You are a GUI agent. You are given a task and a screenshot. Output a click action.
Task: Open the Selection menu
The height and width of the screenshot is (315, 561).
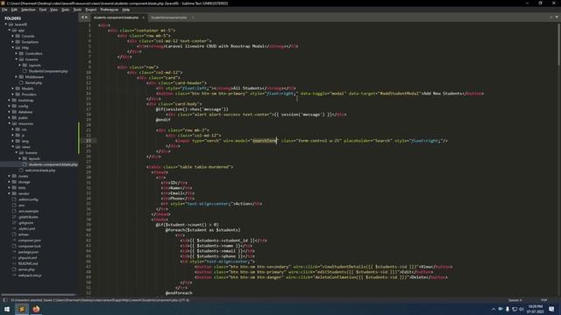point(28,10)
